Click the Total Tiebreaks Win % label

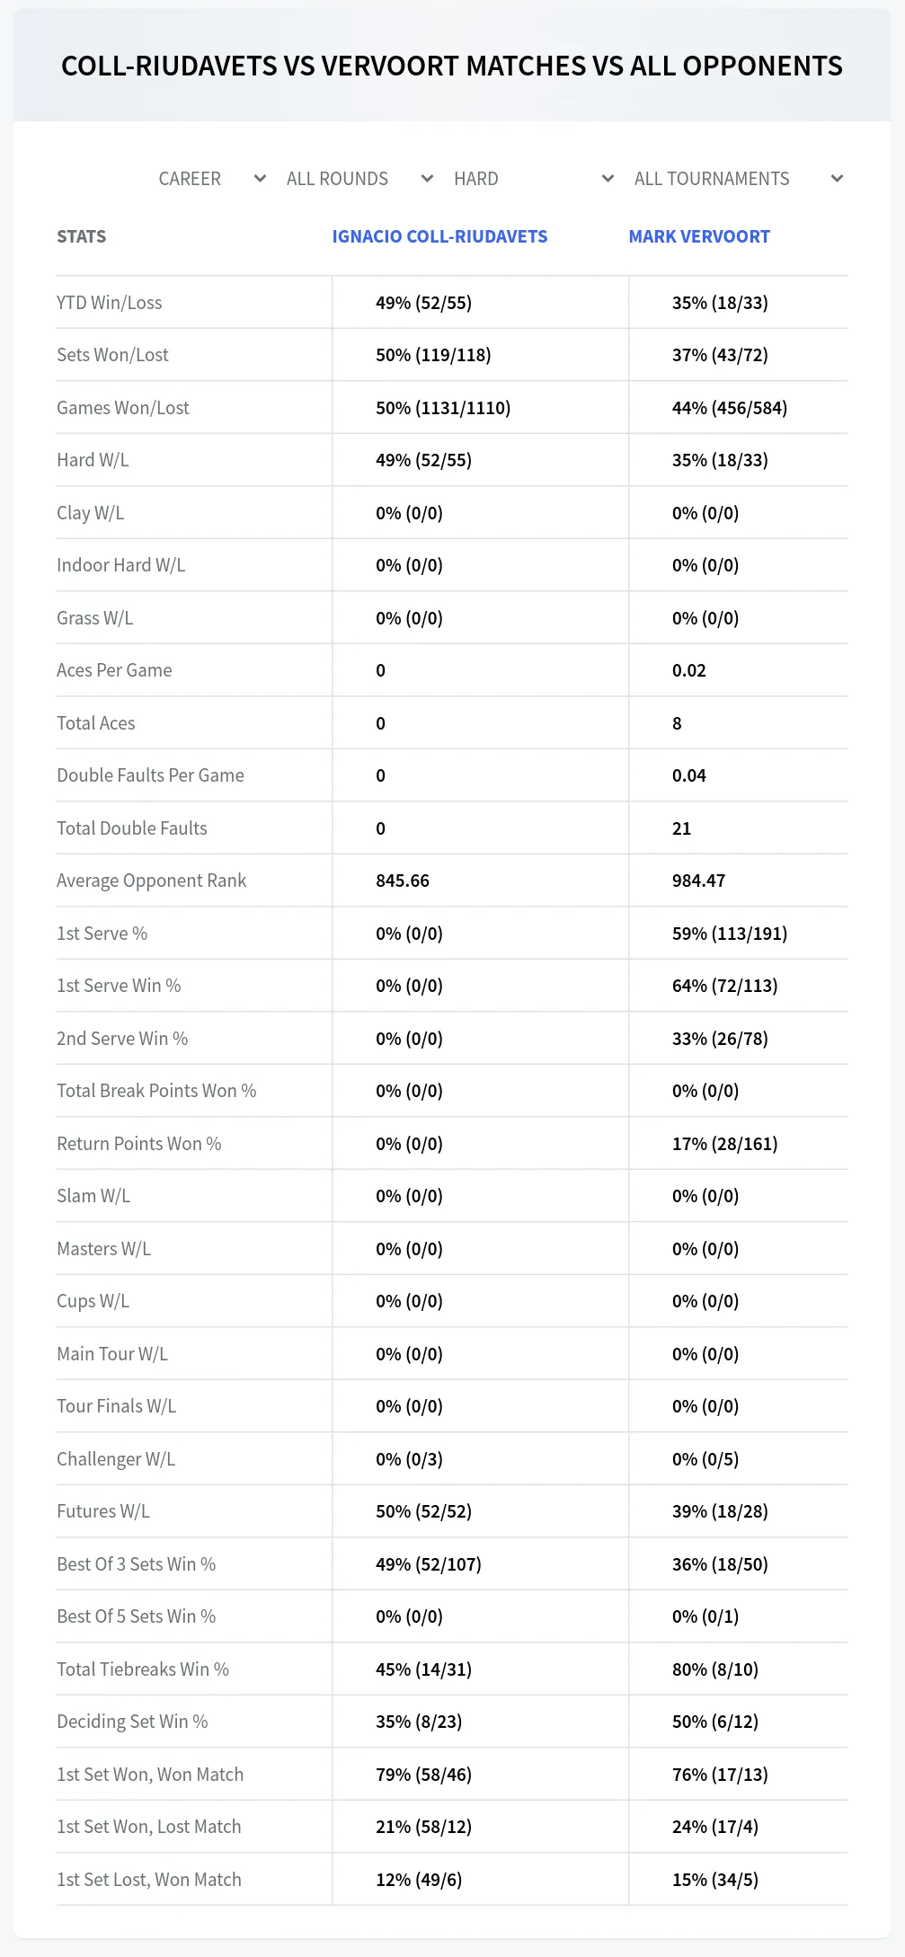143,1669
